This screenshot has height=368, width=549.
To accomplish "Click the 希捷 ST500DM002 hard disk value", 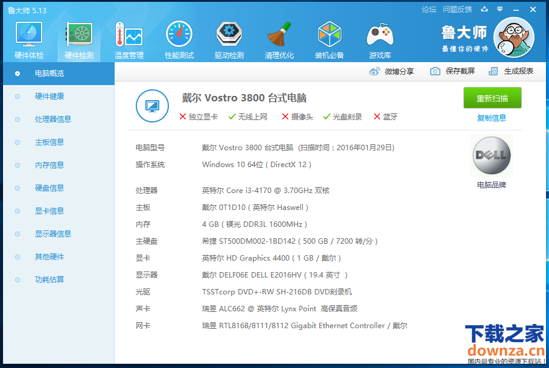I will pyautogui.click(x=290, y=241).
